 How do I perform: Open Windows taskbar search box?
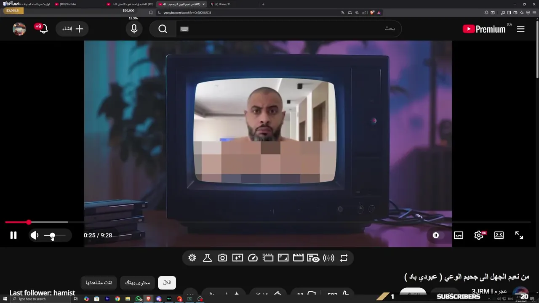pos(40,299)
